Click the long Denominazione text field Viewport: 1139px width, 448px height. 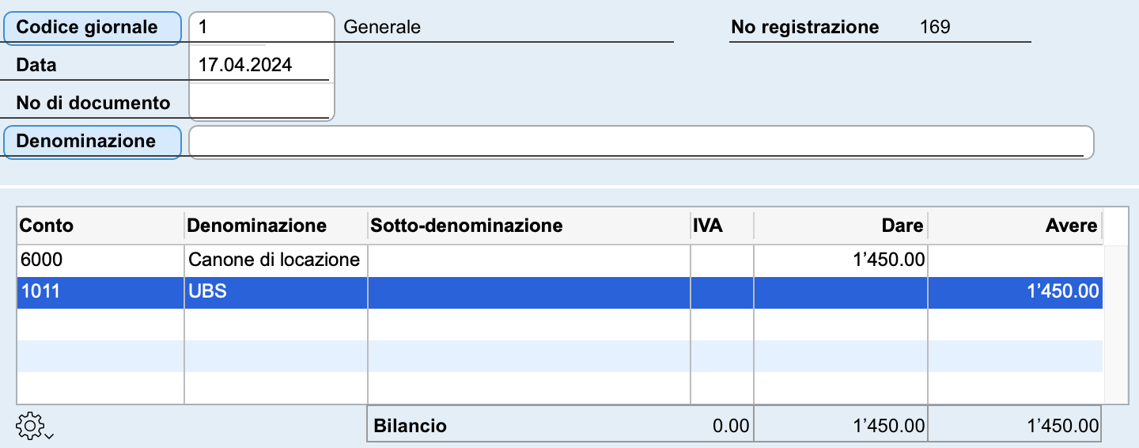(641, 142)
